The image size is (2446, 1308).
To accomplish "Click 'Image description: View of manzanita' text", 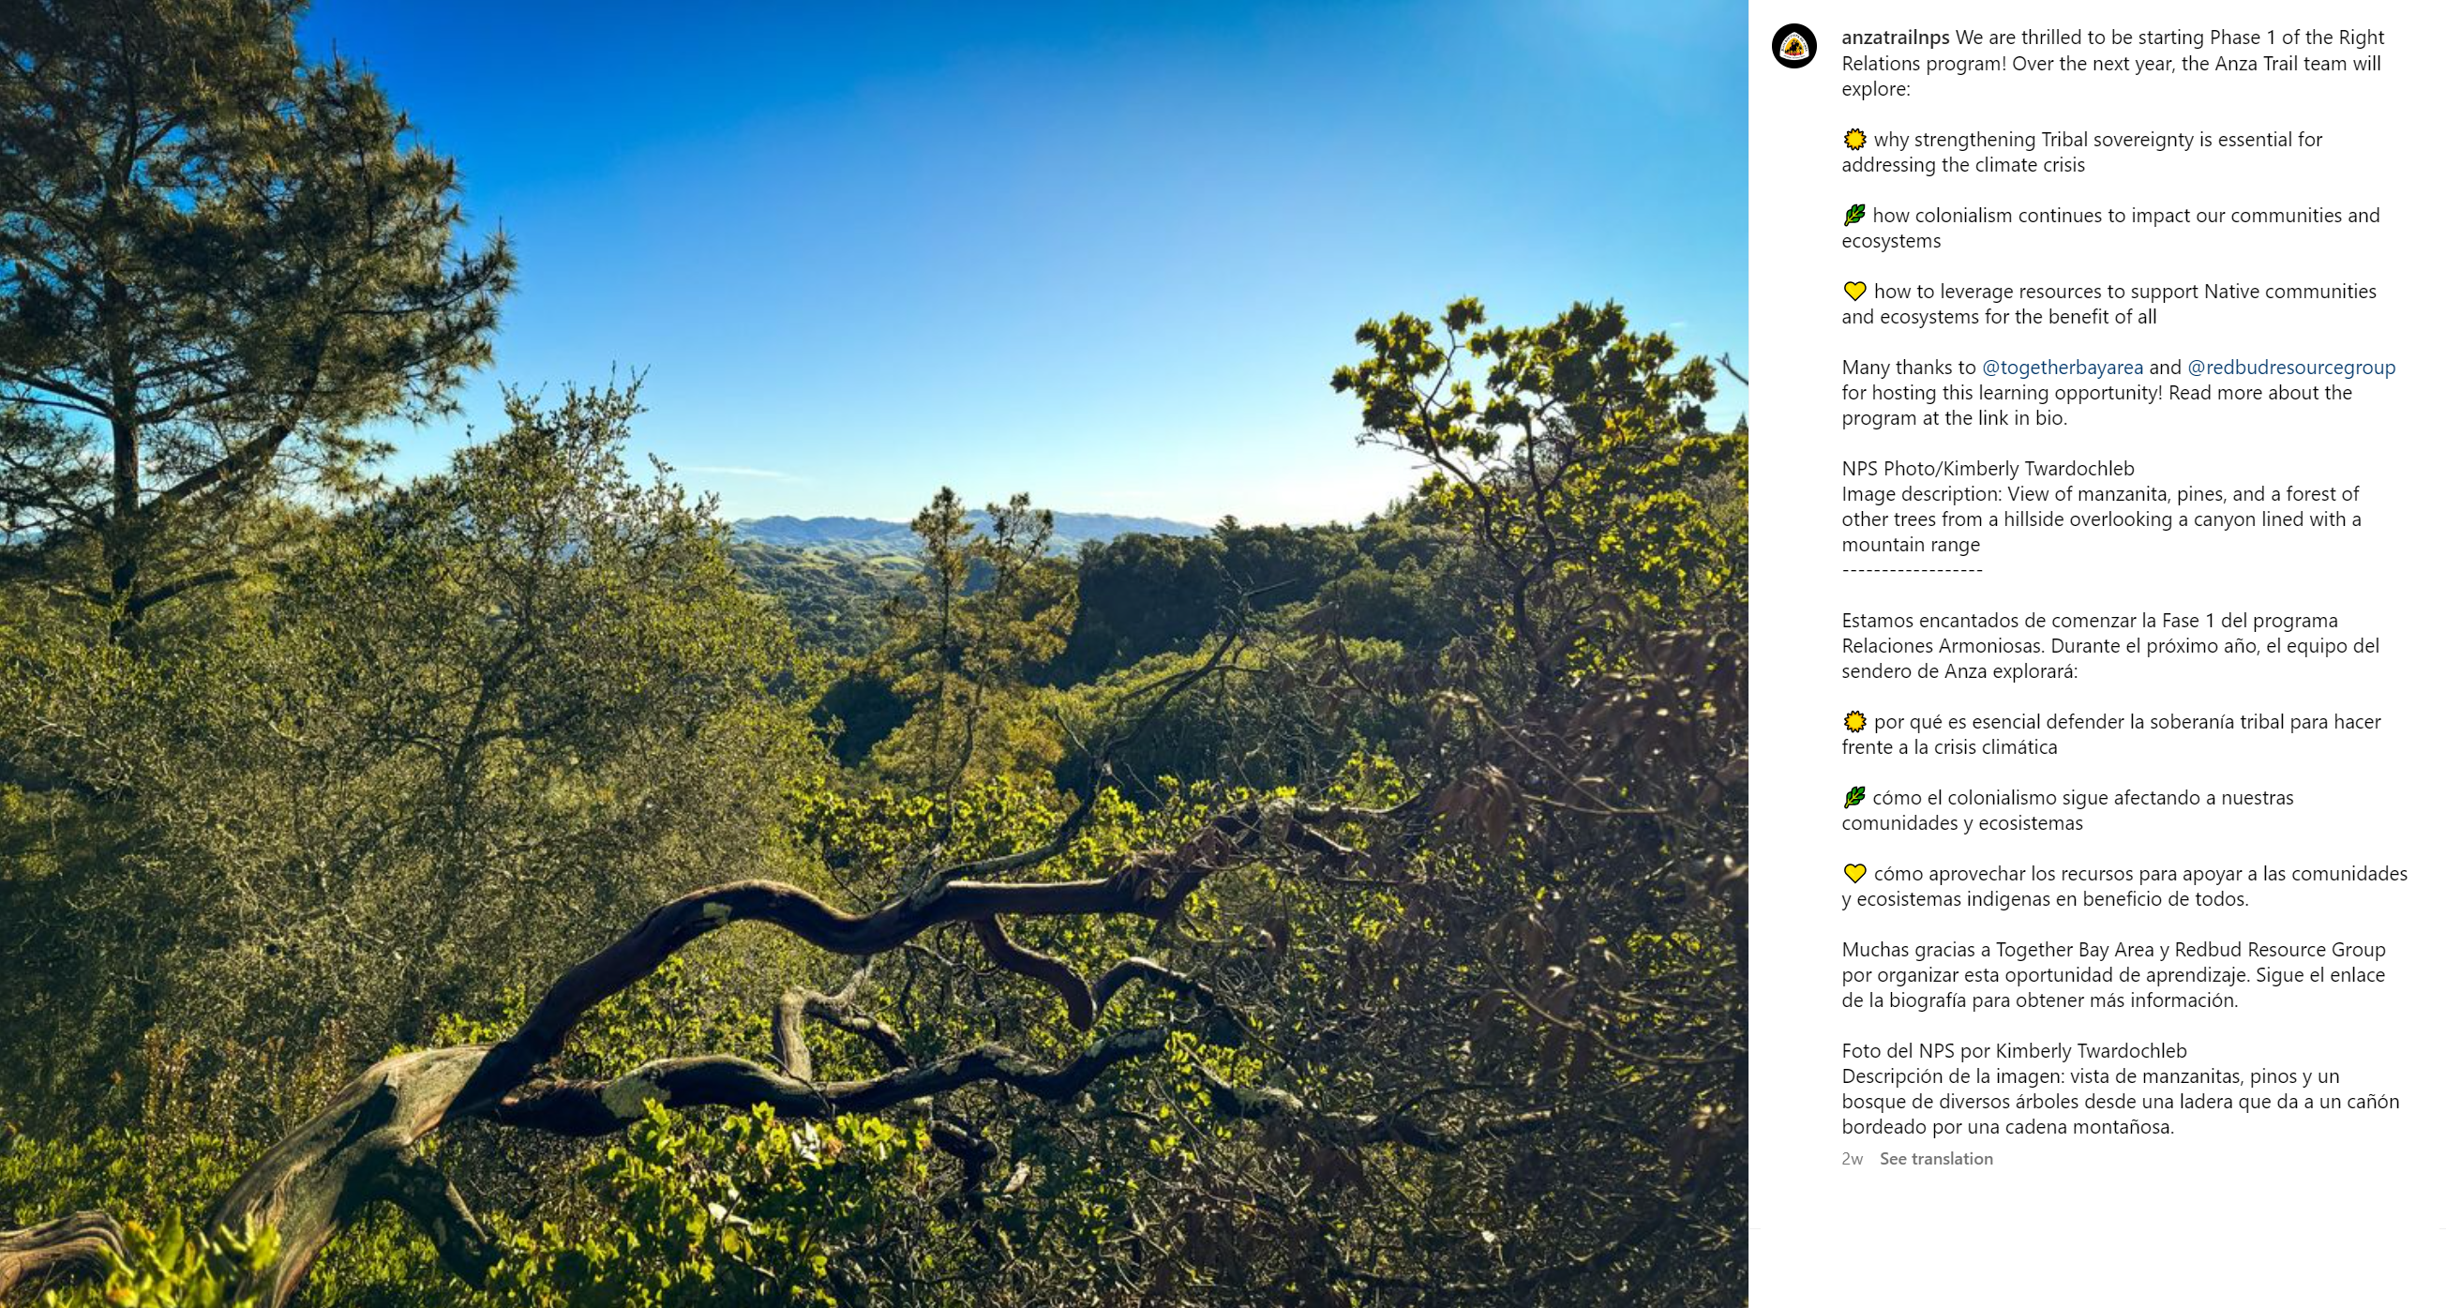I will pos(2100,519).
